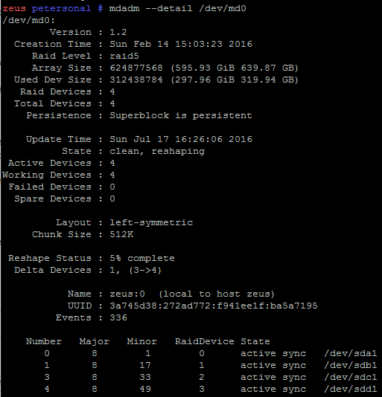Viewport: 382px width, 397px height.
Task: Click the RaidDevice column header
Action: (x=205, y=341)
